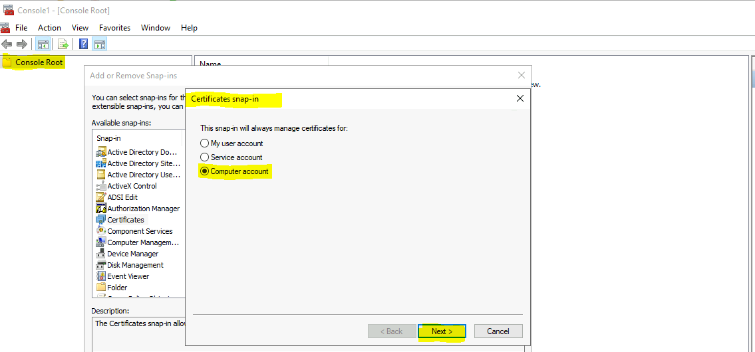This screenshot has width=755, height=352.
Task: Open the Action menu
Action: [x=50, y=28]
